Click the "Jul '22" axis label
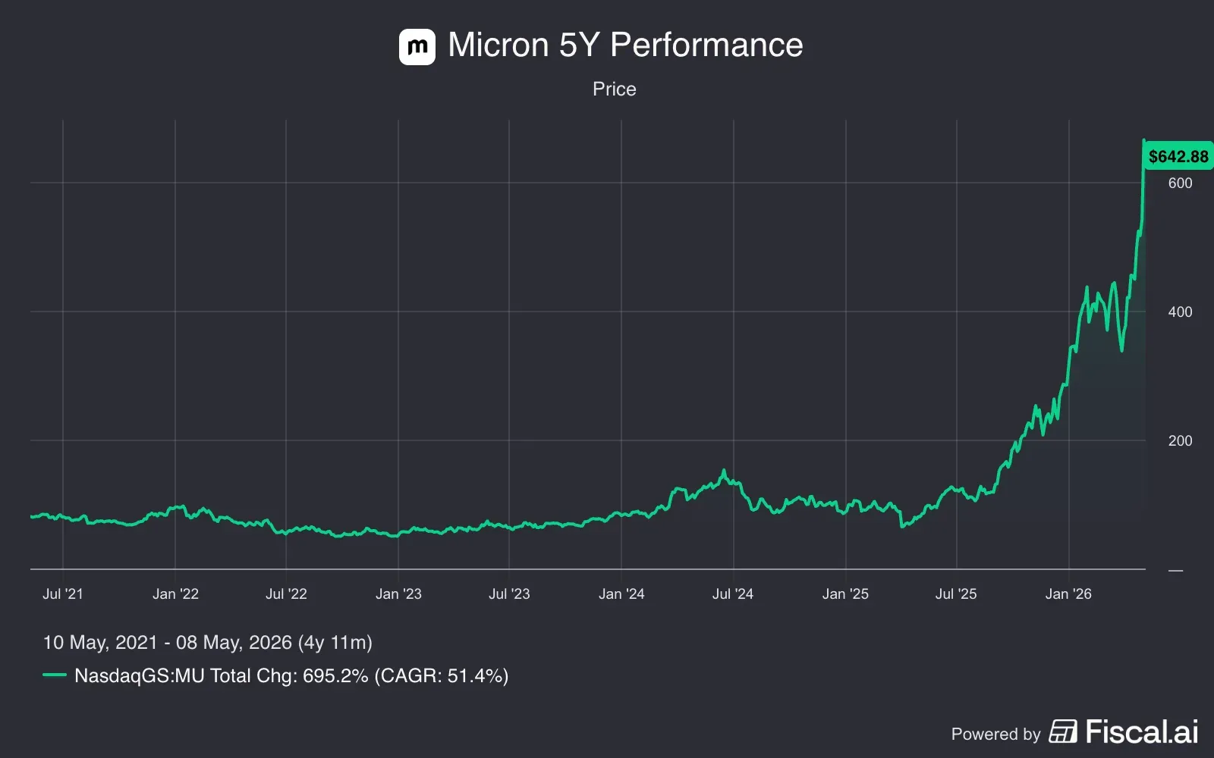 point(286,594)
